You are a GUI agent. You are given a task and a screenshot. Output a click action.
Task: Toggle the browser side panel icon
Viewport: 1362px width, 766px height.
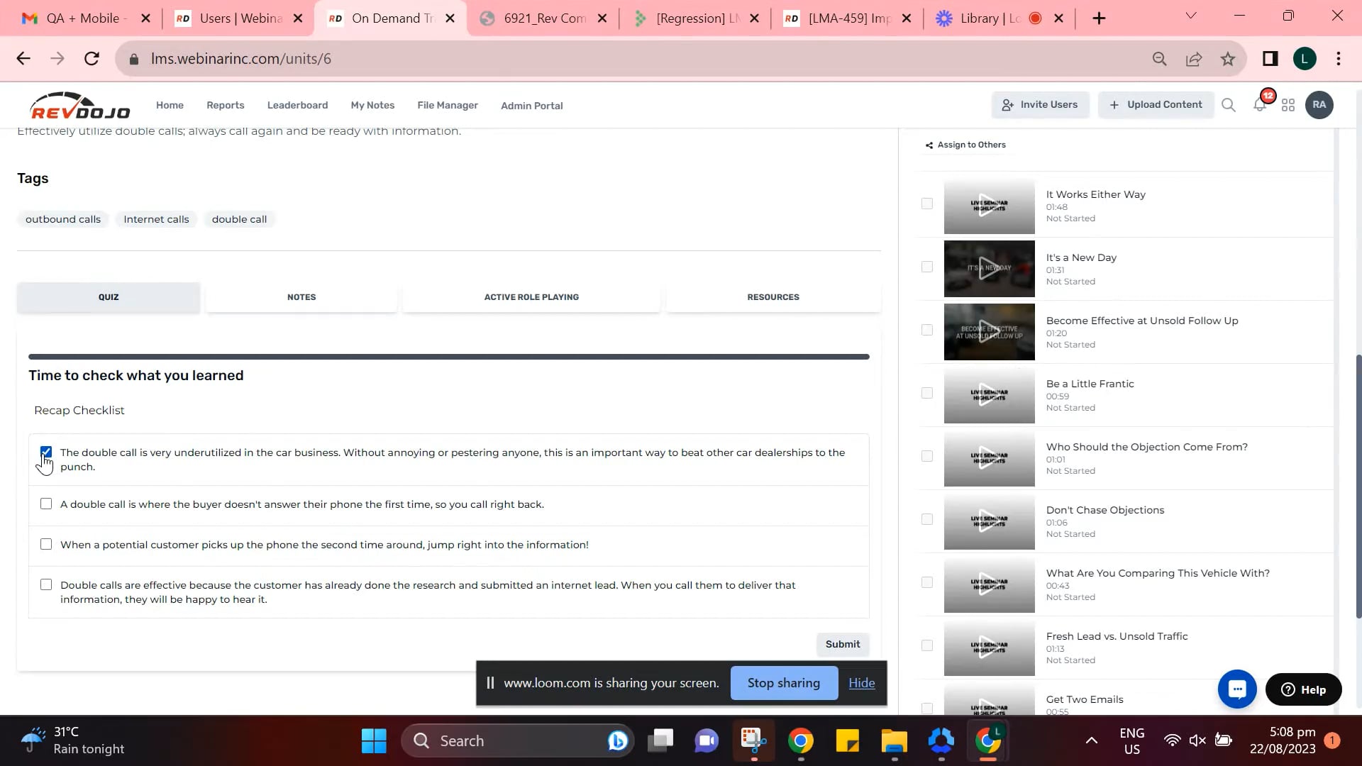click(x=1270, y=59)
